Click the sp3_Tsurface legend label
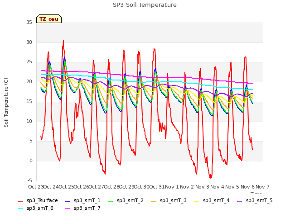This screenshot has height=217, width=290. [x=42, y=200]
